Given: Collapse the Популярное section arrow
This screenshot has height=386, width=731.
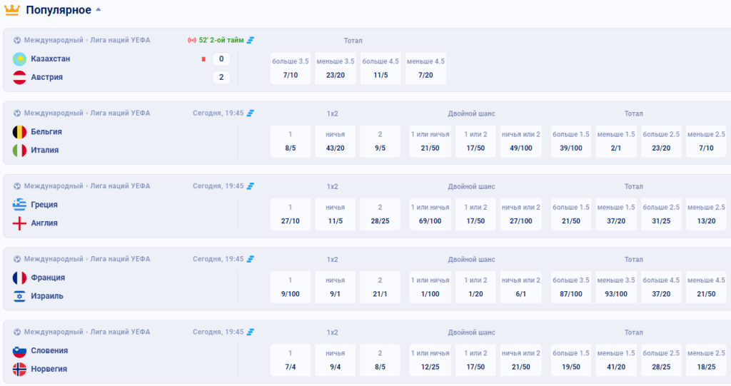Looking at the screenshot, I should click(x=99, y=9).
